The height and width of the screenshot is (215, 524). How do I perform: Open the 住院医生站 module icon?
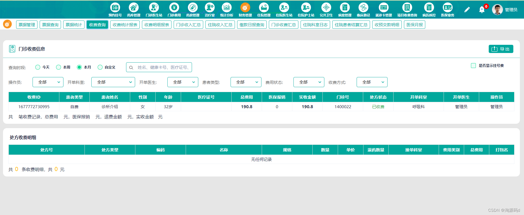284,8
